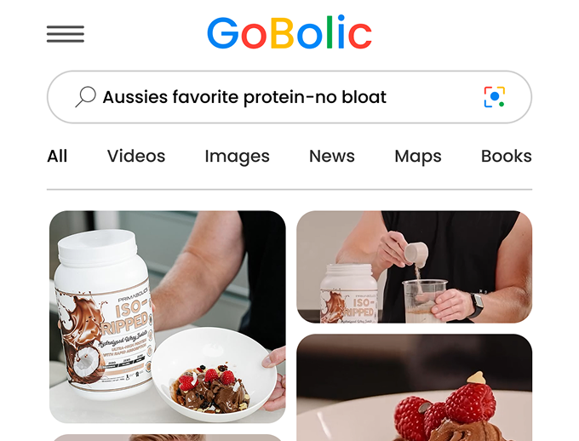The height and width of the screenshot is (441, 579).
Task: Click the magnifying glass search icon
Action: pyautogui.click(x=86, y=97)
